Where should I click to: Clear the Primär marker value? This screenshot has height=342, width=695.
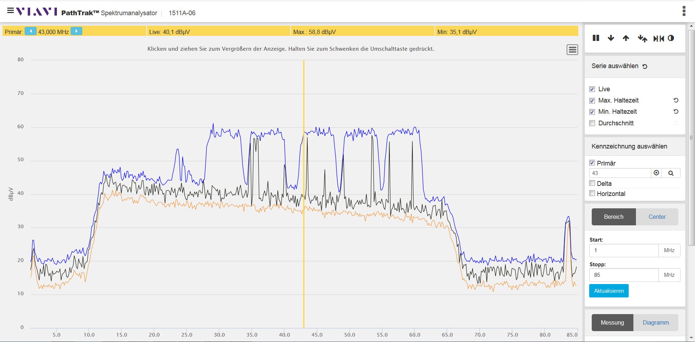pyautogui.click(x=656, y=173)
